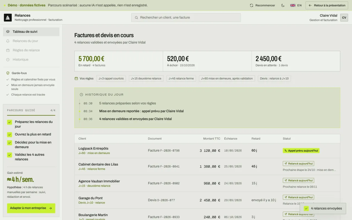Click send icon on Agence Vauban status
The height and width of the screenshot is (220, 352).
(286, 180)
